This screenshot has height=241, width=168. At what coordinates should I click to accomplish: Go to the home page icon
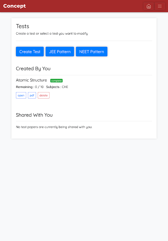[x=149, y=6]
